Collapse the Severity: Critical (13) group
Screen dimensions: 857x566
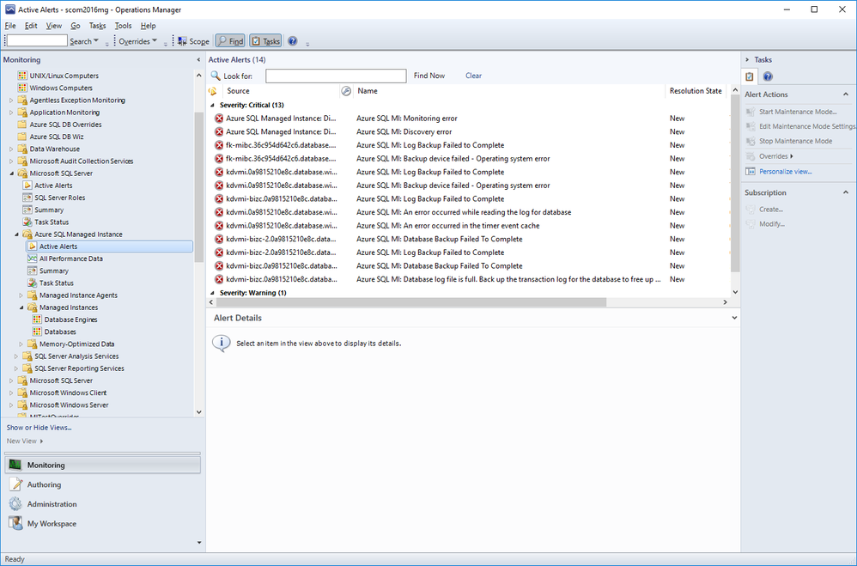[213, 105]
